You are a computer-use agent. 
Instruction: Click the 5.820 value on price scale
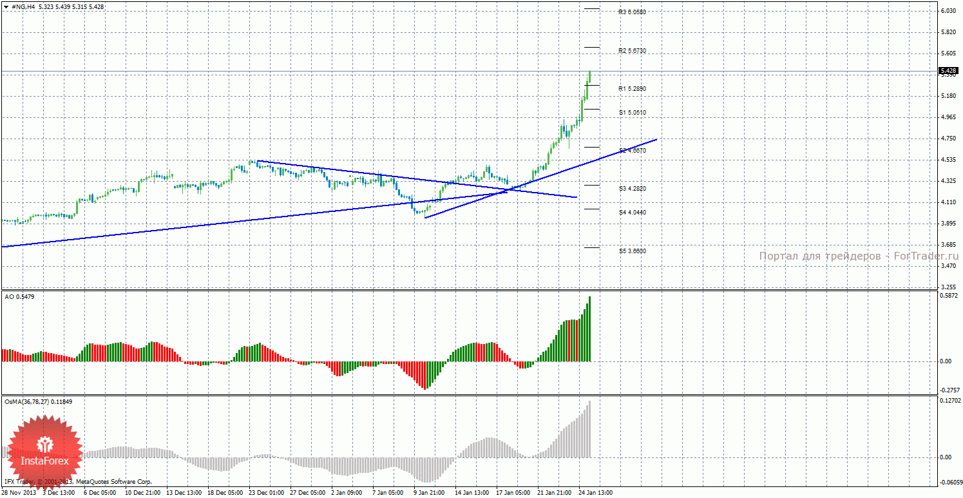point(948,32)
